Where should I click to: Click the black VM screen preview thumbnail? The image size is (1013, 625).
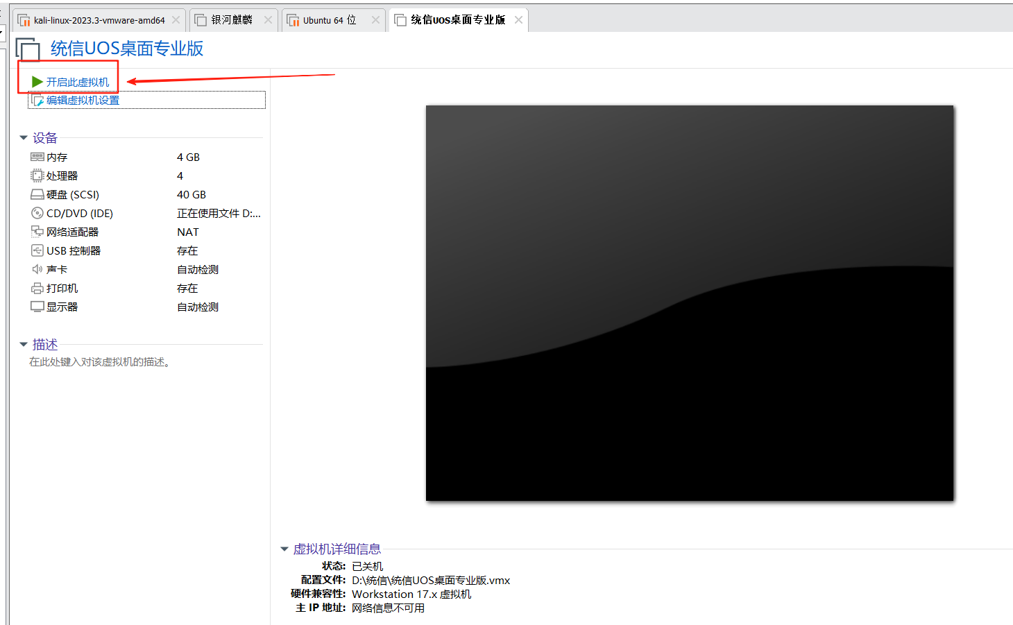click(x=690, y=303)
